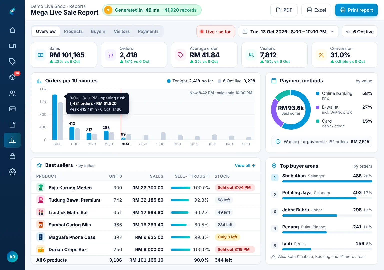This screenshot has height=270, width=384.
Task: Click the 8:40 time axis label
Action: point(126,144)
